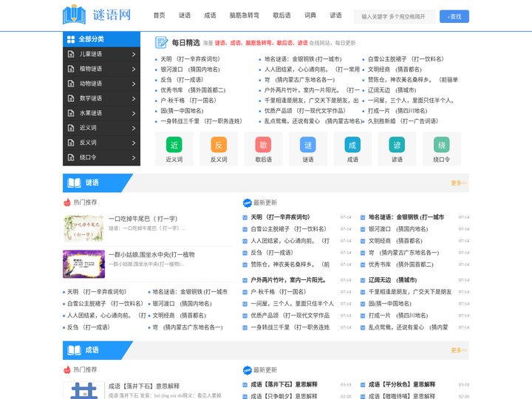This screenshot has height=399, width=532.
Task: Open 久别胜新婚（打一广告词语）
Action: (x=403, y=121)
